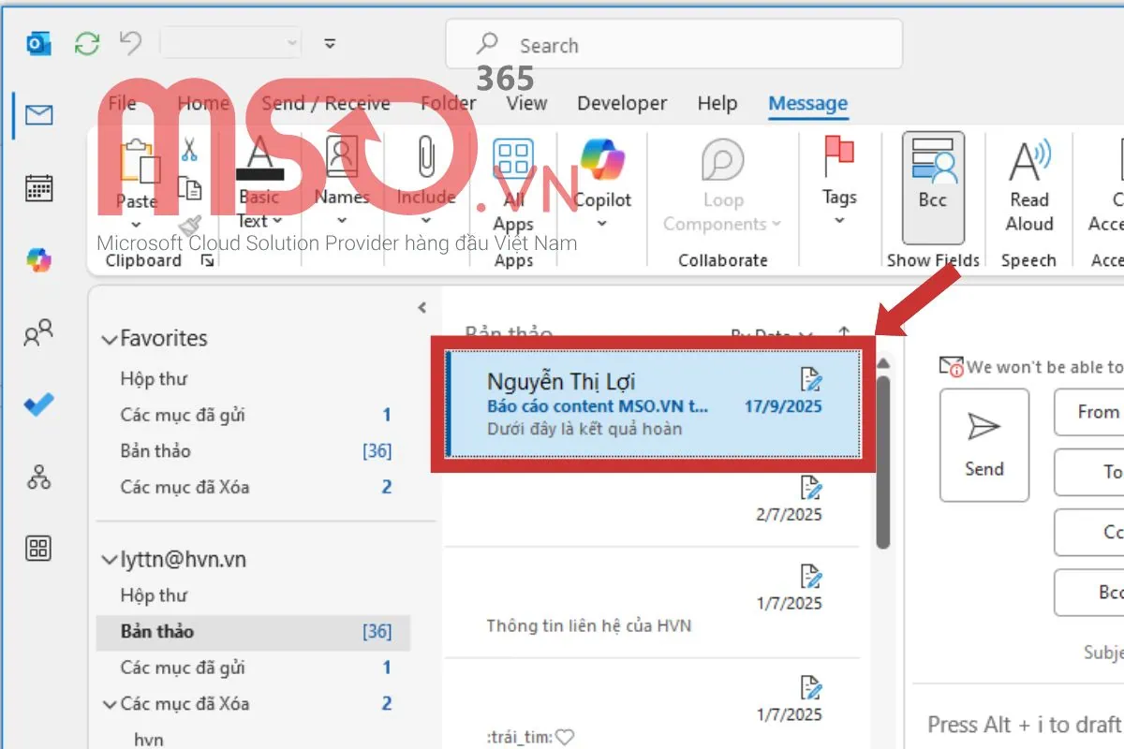1124x749 pixels.
Task: Switch to the View ribbon tab
Action: coord(526,103)
